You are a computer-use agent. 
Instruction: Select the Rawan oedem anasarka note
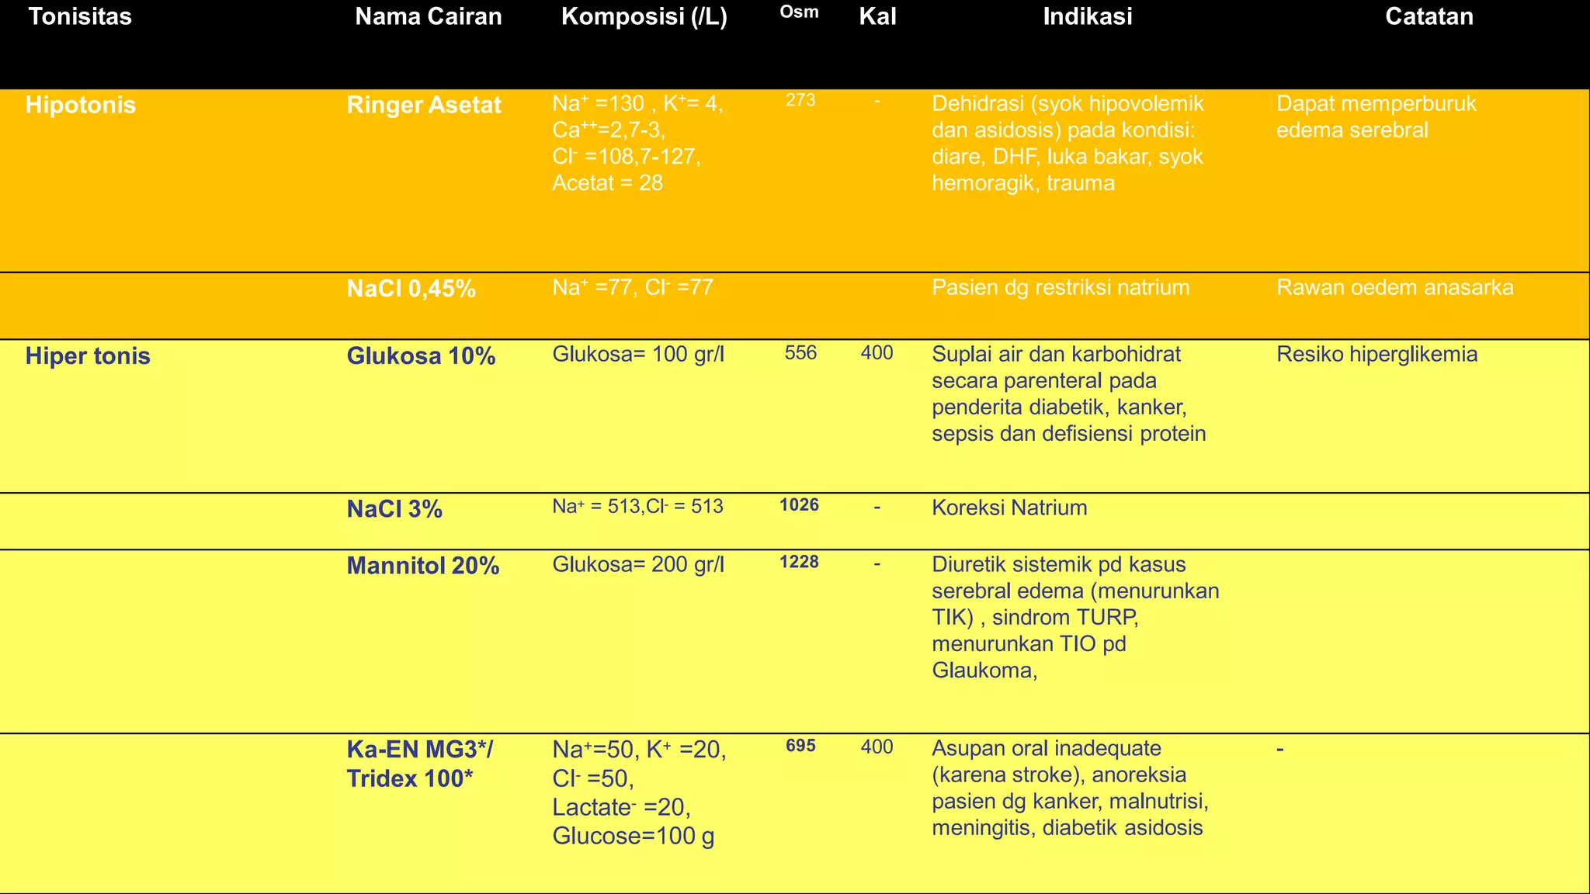[x=1394, y=288]
